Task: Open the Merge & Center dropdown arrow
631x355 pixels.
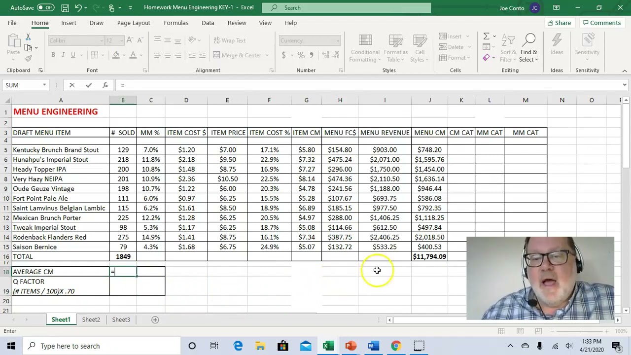Action: [267, 55]
